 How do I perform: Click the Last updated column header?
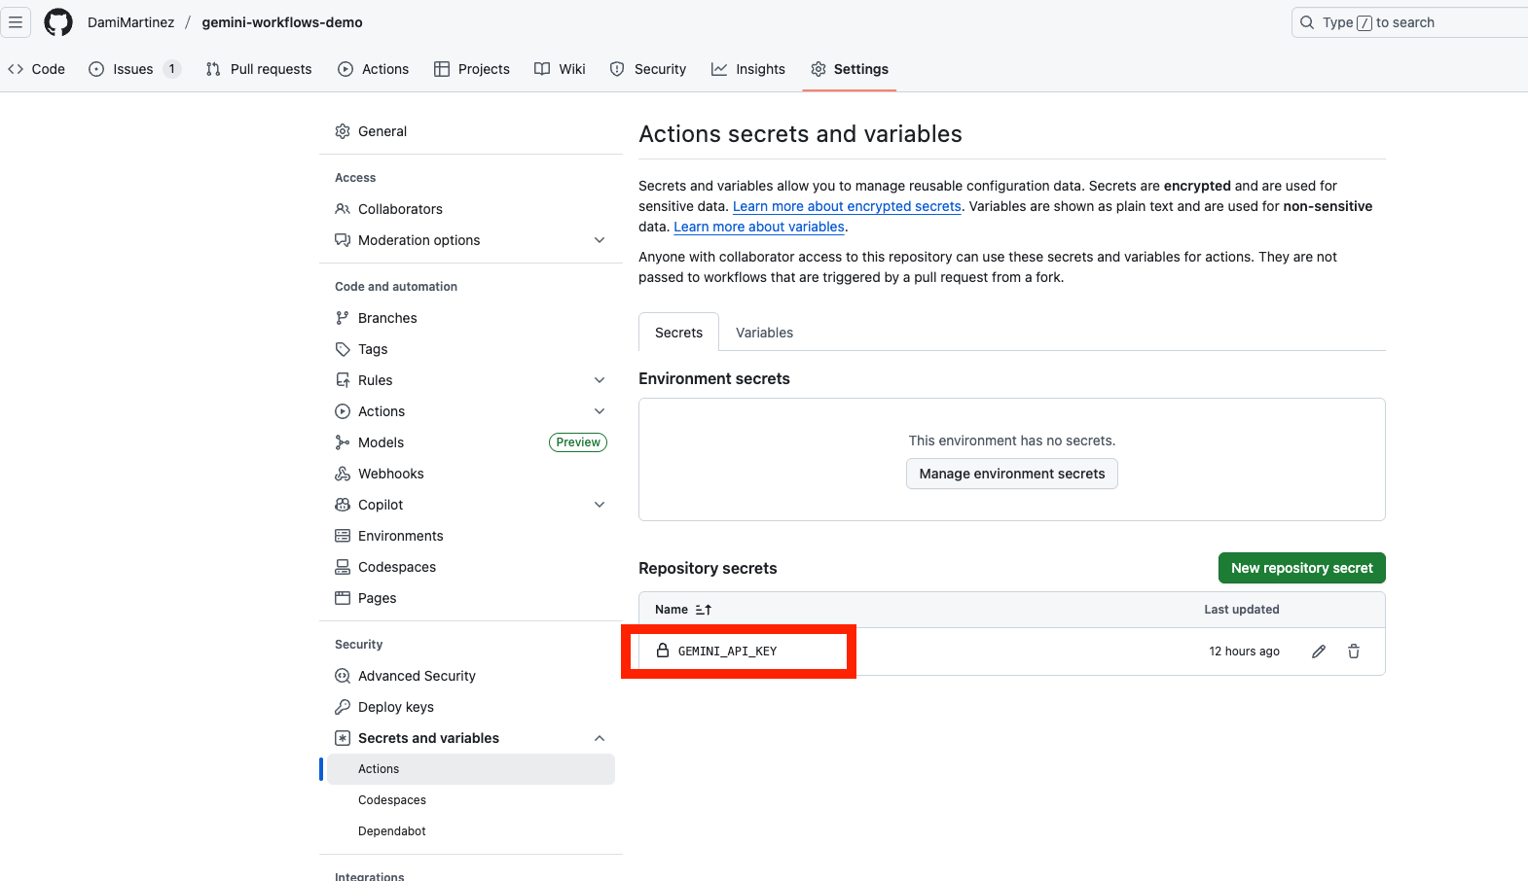point(1242,610)
